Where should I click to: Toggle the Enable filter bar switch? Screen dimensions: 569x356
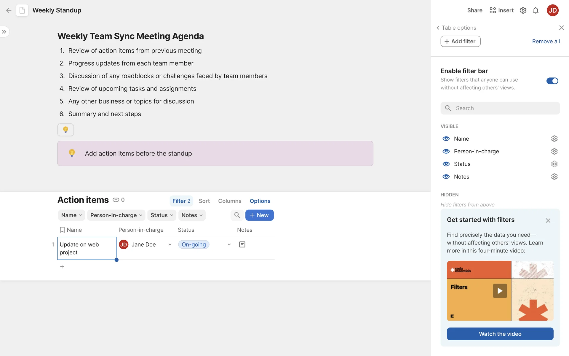(x=552, y=81)
